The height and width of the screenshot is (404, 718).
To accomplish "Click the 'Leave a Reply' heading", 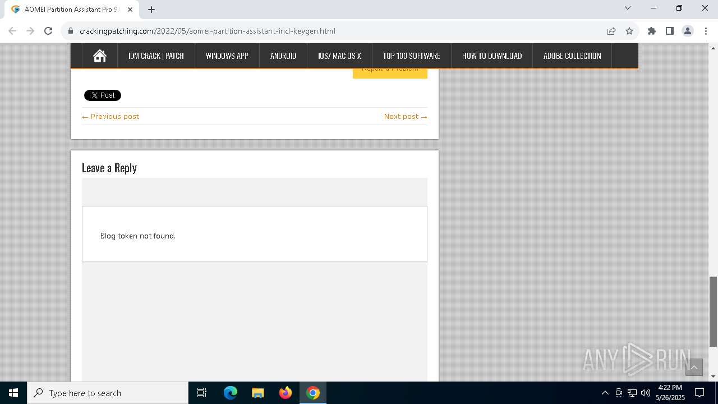I will tap(109, 168).
